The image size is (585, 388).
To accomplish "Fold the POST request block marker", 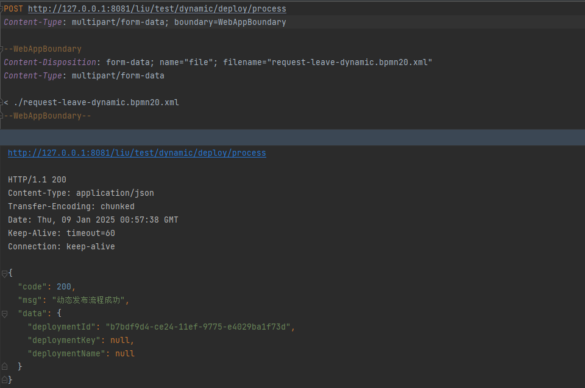I will (2, 9).
